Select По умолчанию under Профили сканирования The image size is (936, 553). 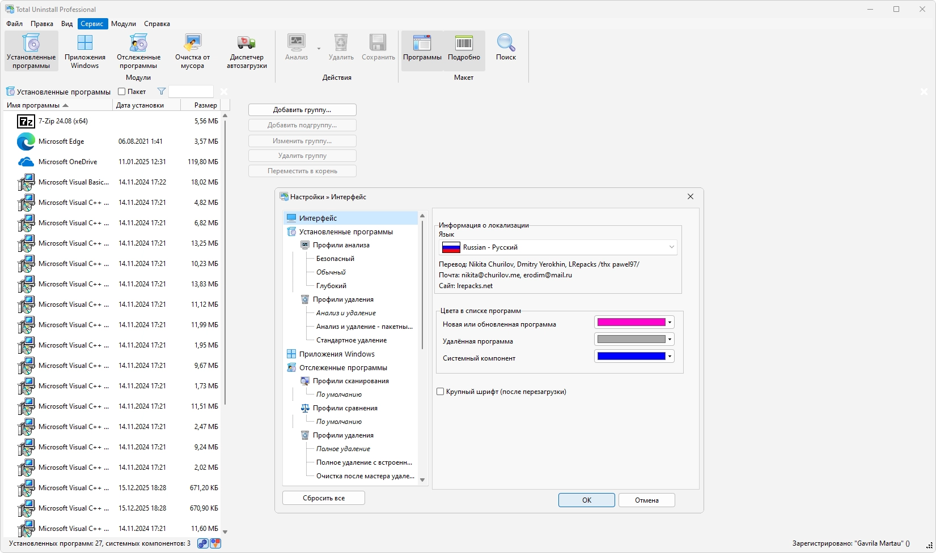[x=339, y=395]
